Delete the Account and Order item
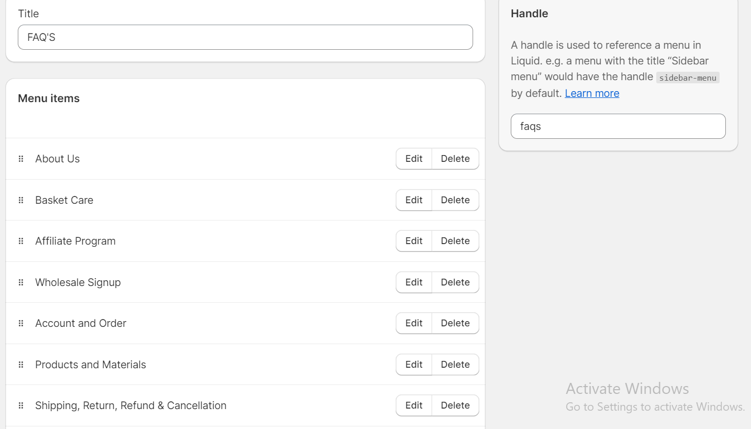751x429 pixels. click(x=455, y=323)
